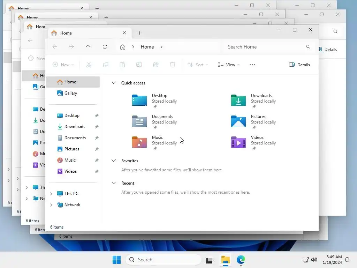Collapse the Favorites section

click(114, 161)
